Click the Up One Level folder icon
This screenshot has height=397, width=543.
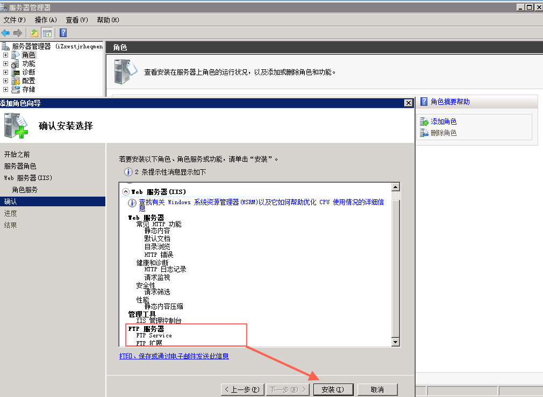34,33
